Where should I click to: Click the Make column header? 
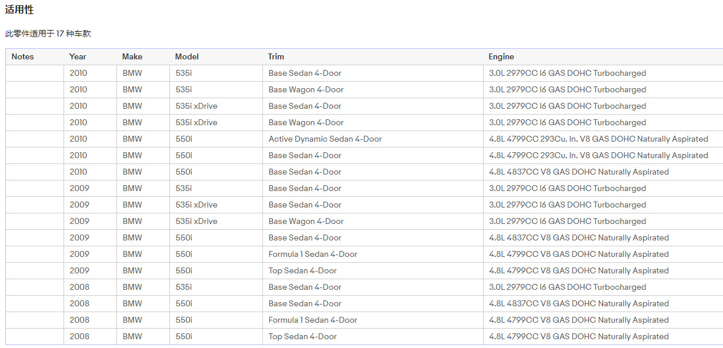click(132, 57)
